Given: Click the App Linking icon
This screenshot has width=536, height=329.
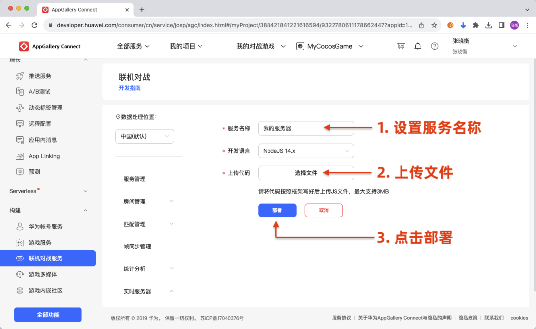Looking at the screenshot, I should click(20, 156).
